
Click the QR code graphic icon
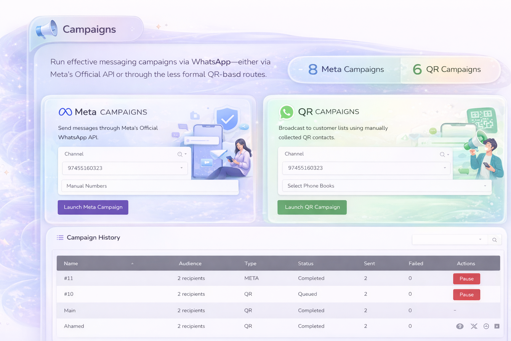pos(482,120)
